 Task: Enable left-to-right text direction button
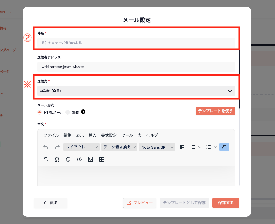[224, 147]
